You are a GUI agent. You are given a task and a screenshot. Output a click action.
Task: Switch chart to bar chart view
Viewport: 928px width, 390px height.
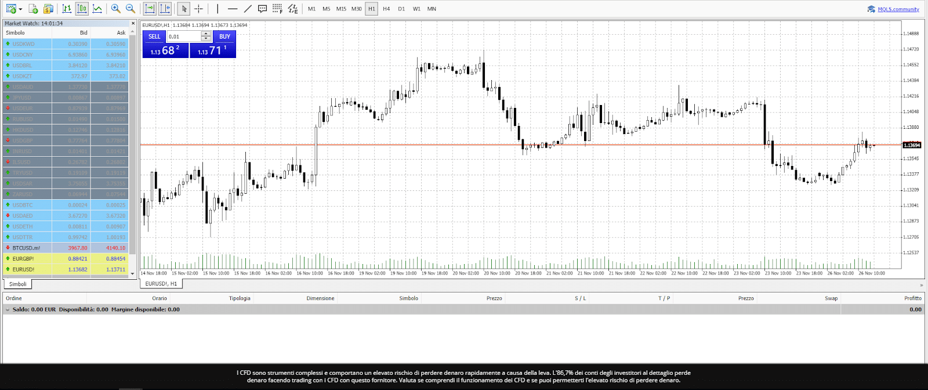(67, 9)
